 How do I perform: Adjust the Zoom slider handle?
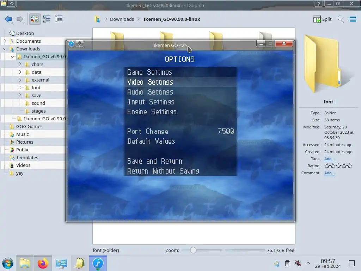coord(193,250)
